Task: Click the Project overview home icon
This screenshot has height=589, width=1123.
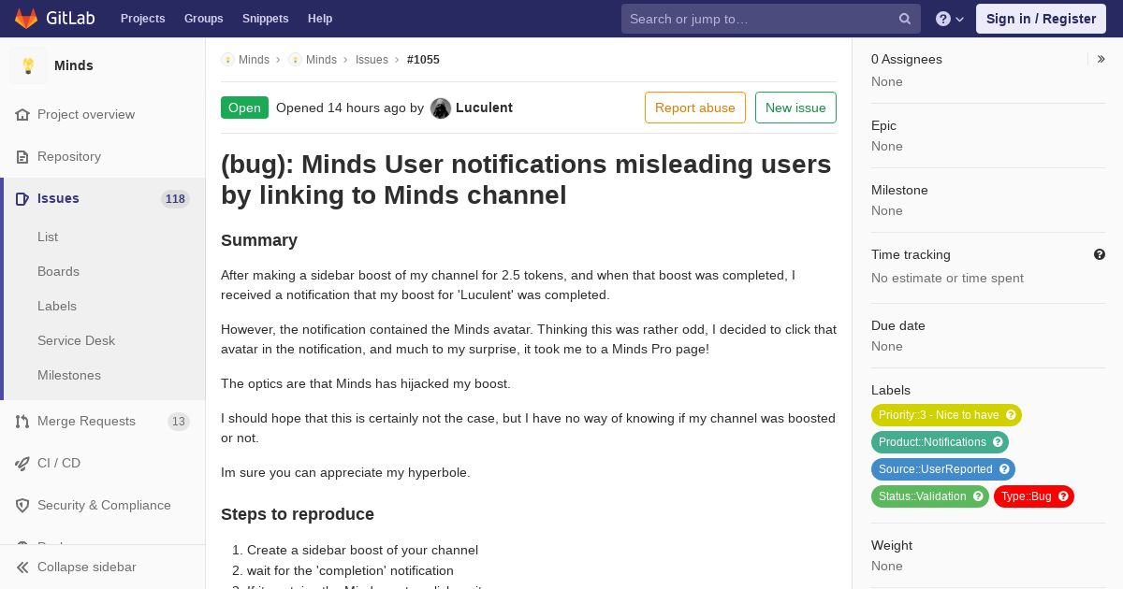Action: pos(22,114)
